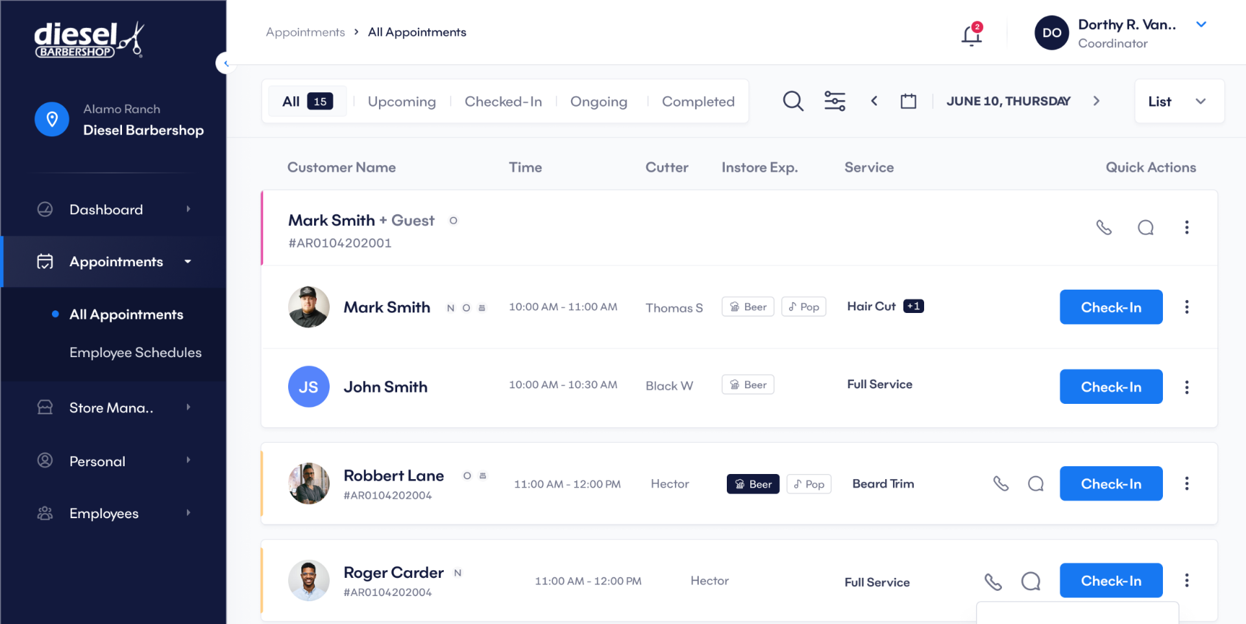Open chat for Mark Smith + Guest
This screenshot has height=624, width=1246.
tap(1145, 227)
